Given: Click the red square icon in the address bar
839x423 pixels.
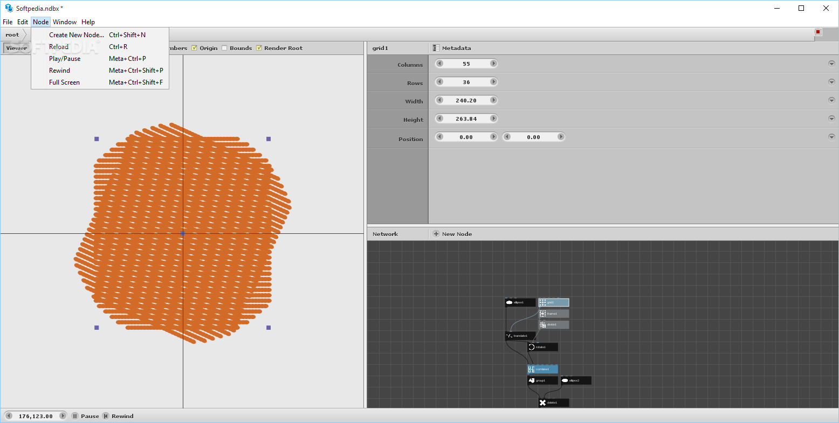Looking at the screenshot, I should click(x=818, y=32).
